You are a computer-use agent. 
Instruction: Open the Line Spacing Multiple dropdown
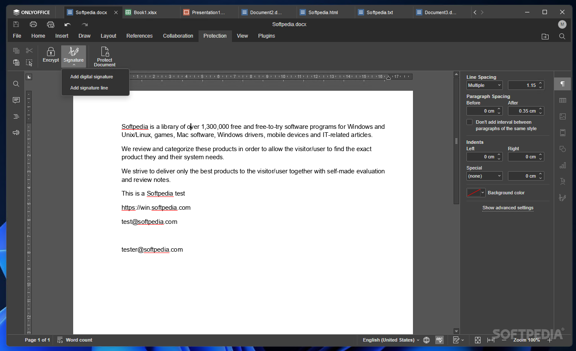(484, 85)
